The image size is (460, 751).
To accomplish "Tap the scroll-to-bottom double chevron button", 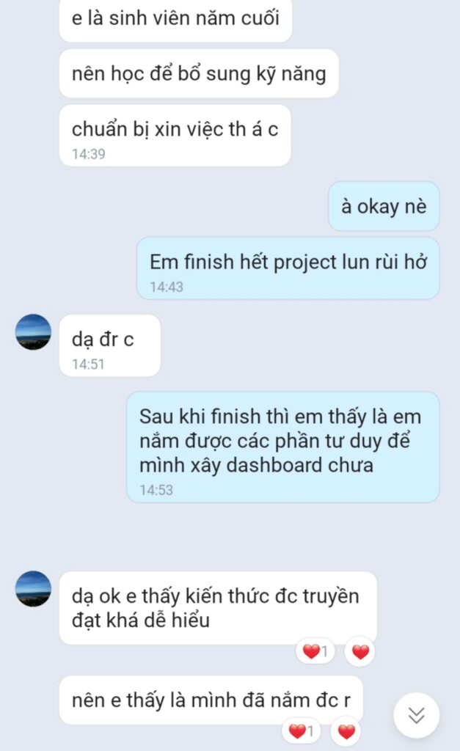I will tap(417, 715).
